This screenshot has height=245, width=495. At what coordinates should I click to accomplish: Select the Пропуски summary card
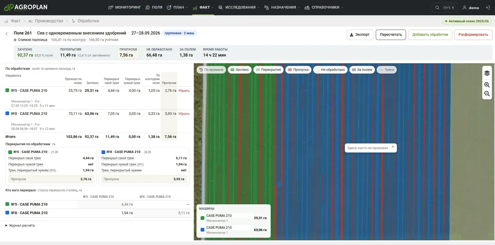(128, 52)
